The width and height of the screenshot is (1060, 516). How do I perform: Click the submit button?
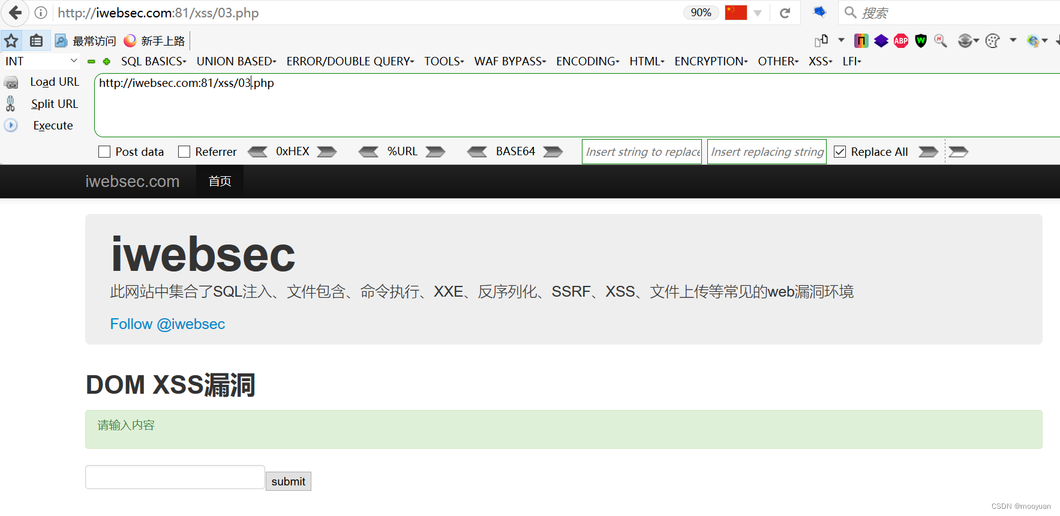[289, 481]
